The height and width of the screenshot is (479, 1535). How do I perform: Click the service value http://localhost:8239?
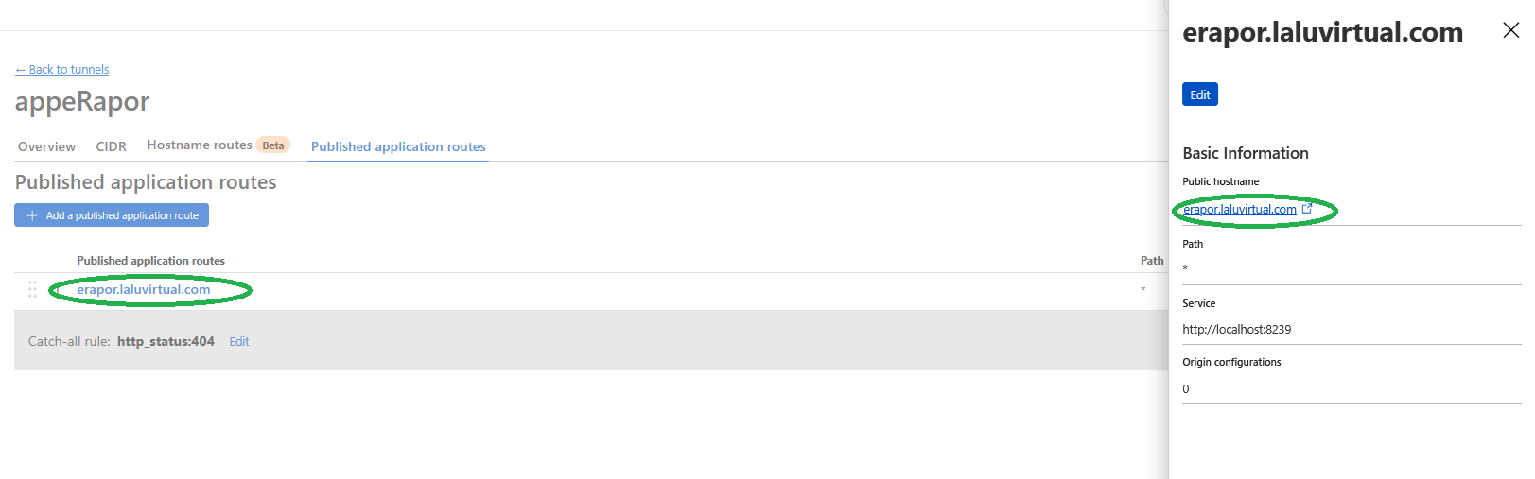1236,330
